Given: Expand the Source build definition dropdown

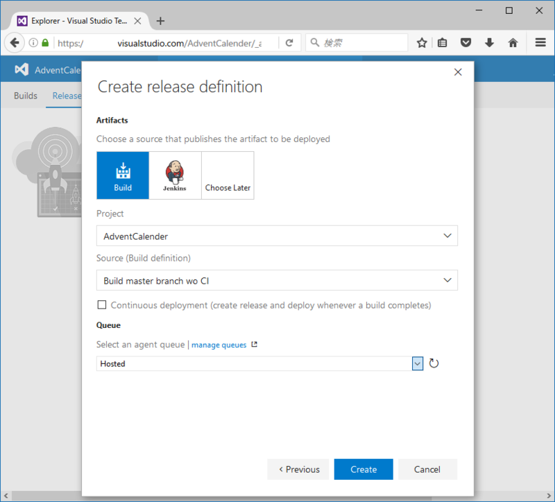Looking at the screenshot, I should tap(277, 281).
